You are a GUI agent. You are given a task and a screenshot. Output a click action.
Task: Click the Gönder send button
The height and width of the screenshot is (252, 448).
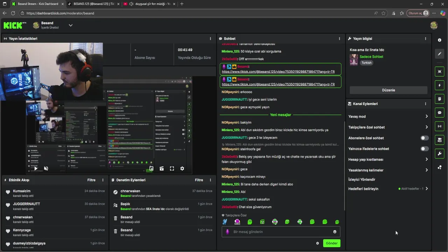coord(331,243)
